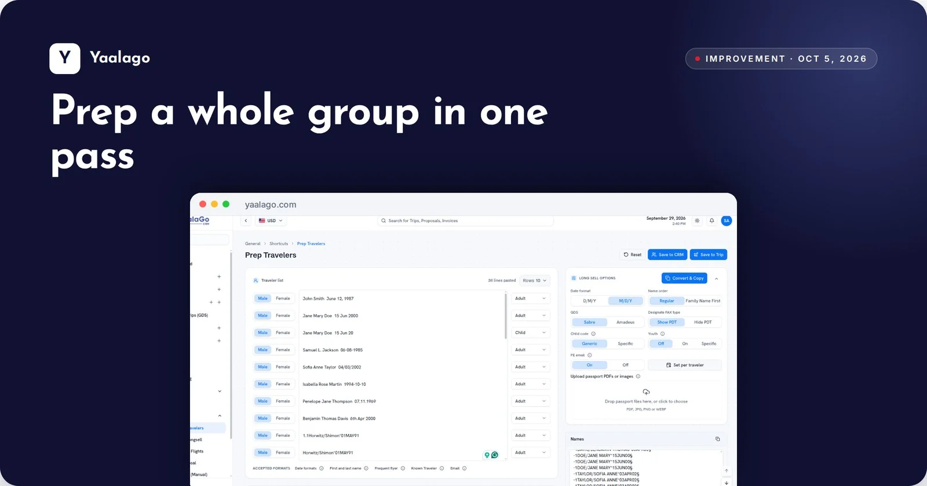This screenshot has height=486, width=927.
Task: Go to the Shortcuts breadcrumb
Action: coord(279,244)
